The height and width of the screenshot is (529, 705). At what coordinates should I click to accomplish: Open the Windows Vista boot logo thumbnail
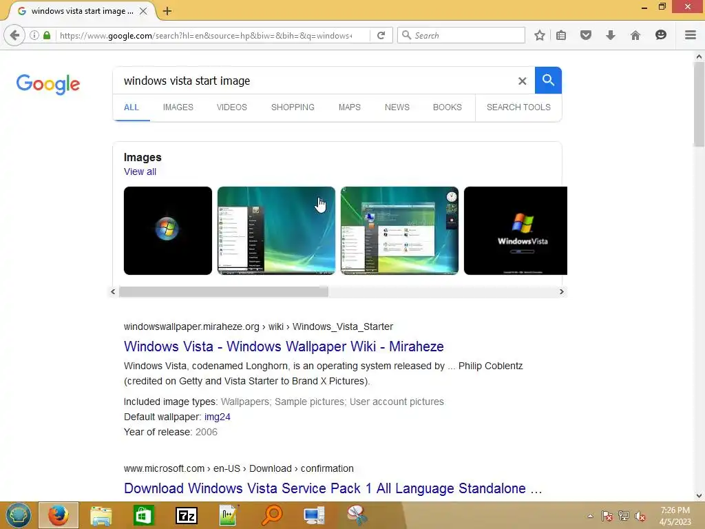[x=516, y=231]
